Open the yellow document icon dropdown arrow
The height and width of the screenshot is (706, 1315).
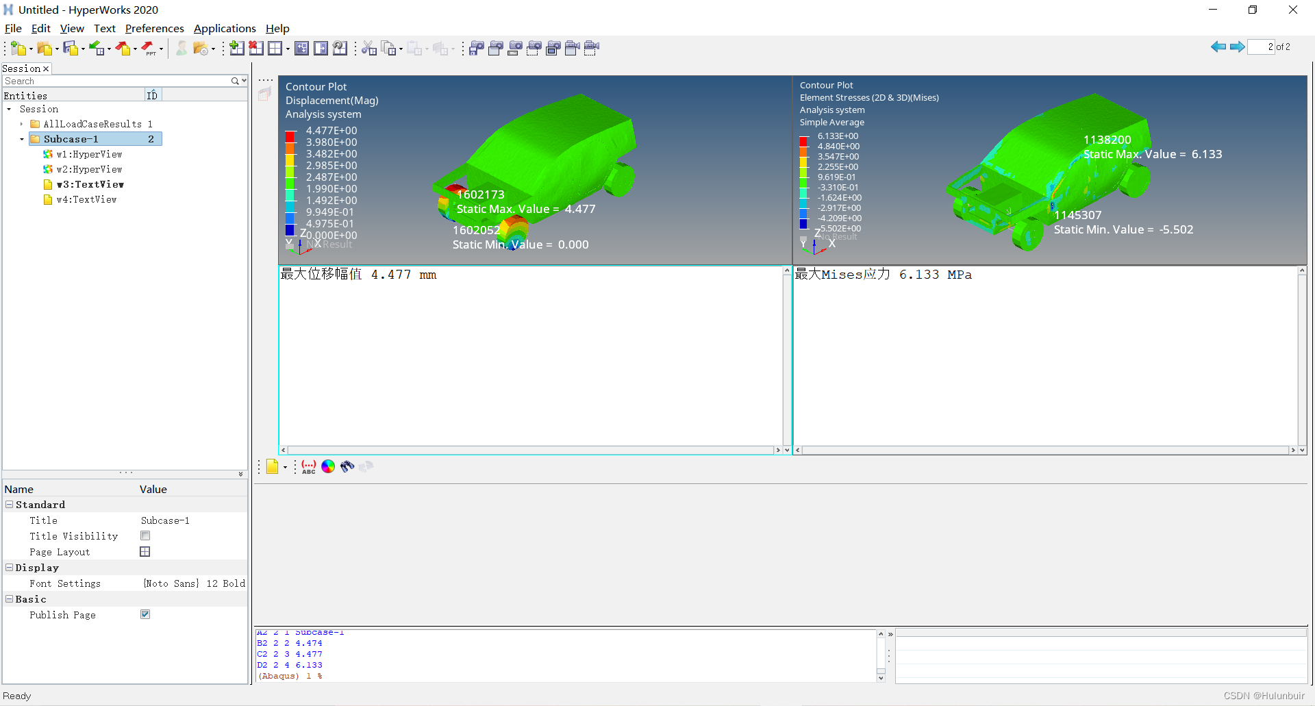click(x=285, y=468)
